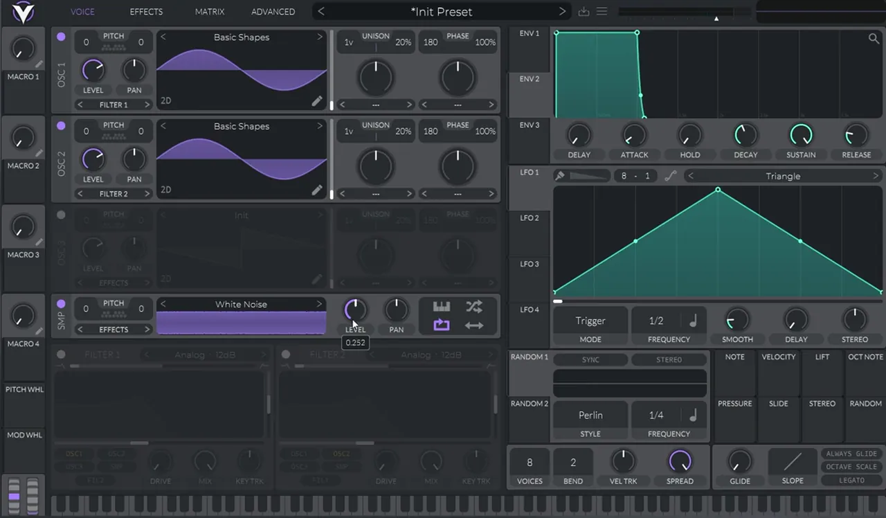The height and width of the screenshot is (518, 886).
Task: Click the save preset icon
Action: 584,11
